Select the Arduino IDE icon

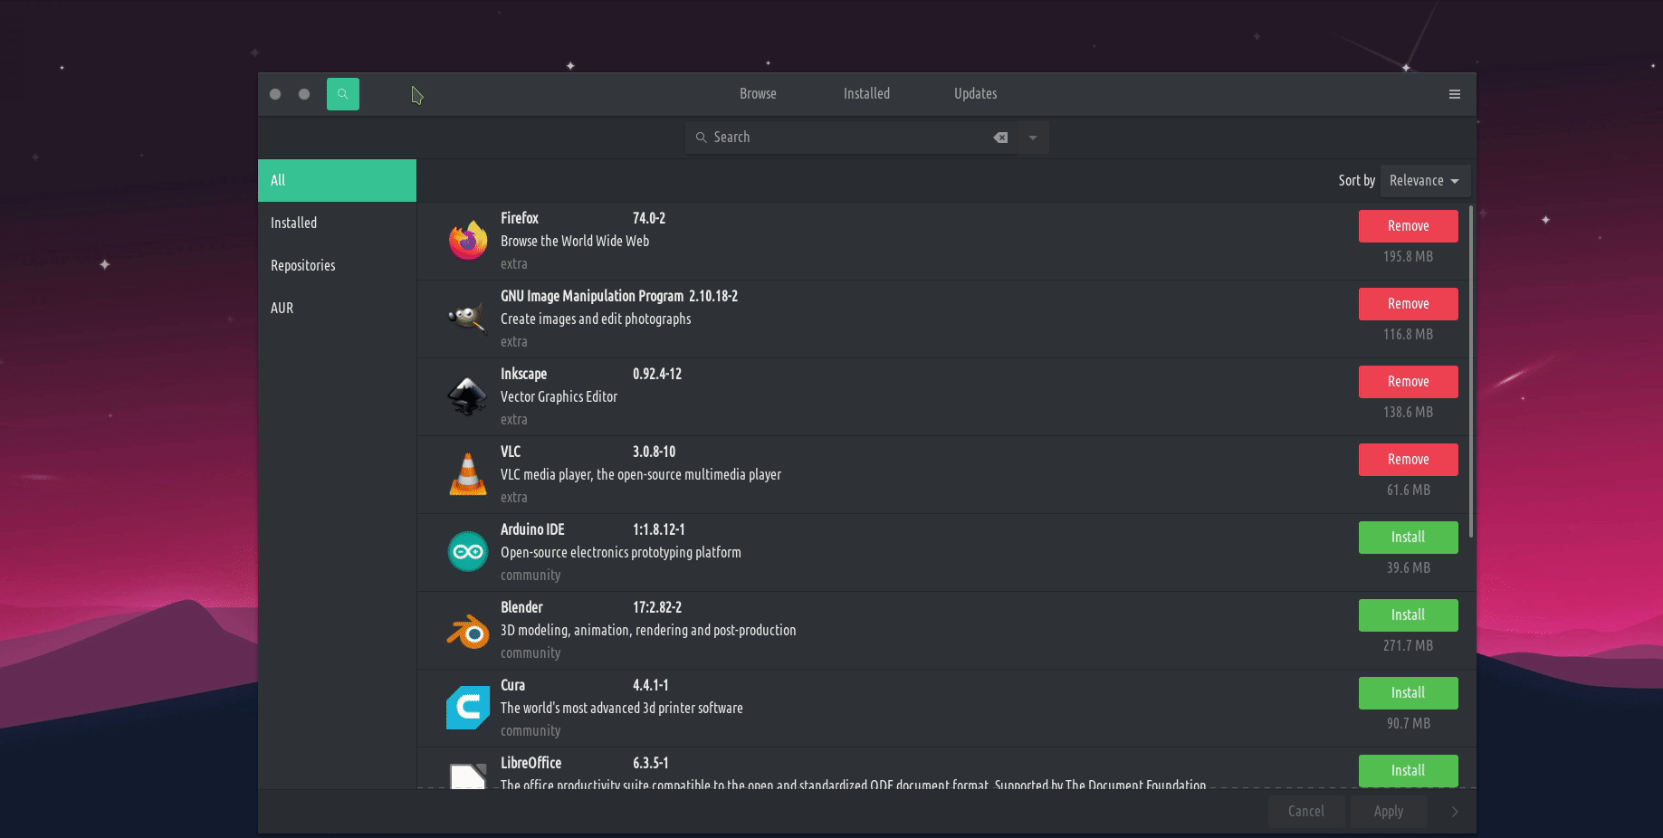tap(468, 552)
